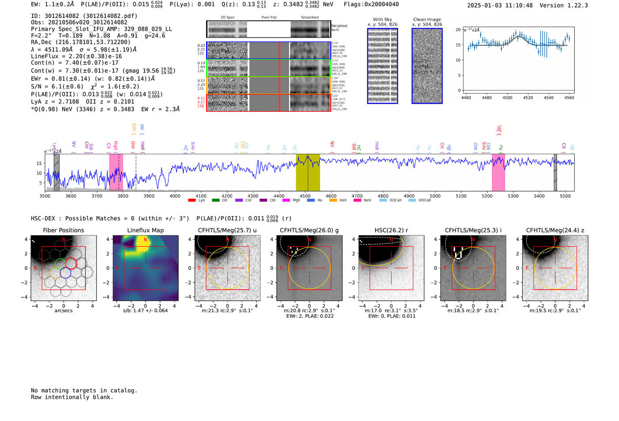Click the RA,Dec coordinates line
The height and width of the screenshot is (421, 619).
coord(81,42)
